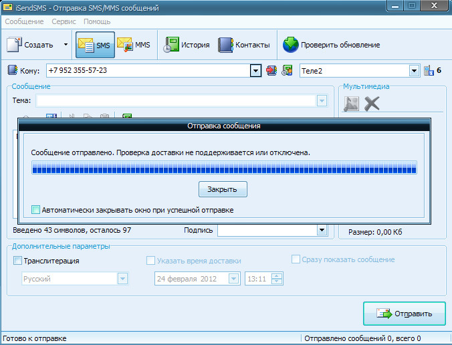
Task: Open the Помощь menu
Action: (x=97, y=21)
